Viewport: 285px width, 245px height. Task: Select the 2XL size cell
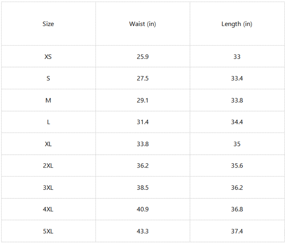(48, 165)
